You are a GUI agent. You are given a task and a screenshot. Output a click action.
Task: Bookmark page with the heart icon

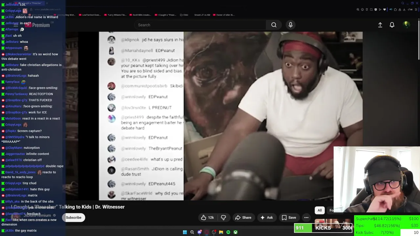tap(385, 10)
